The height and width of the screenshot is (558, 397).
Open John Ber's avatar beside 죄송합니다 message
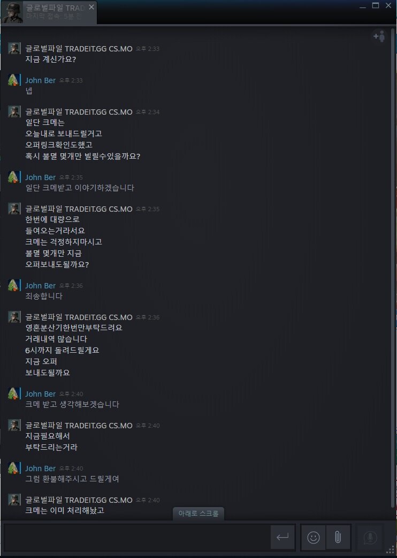(14, 285)
